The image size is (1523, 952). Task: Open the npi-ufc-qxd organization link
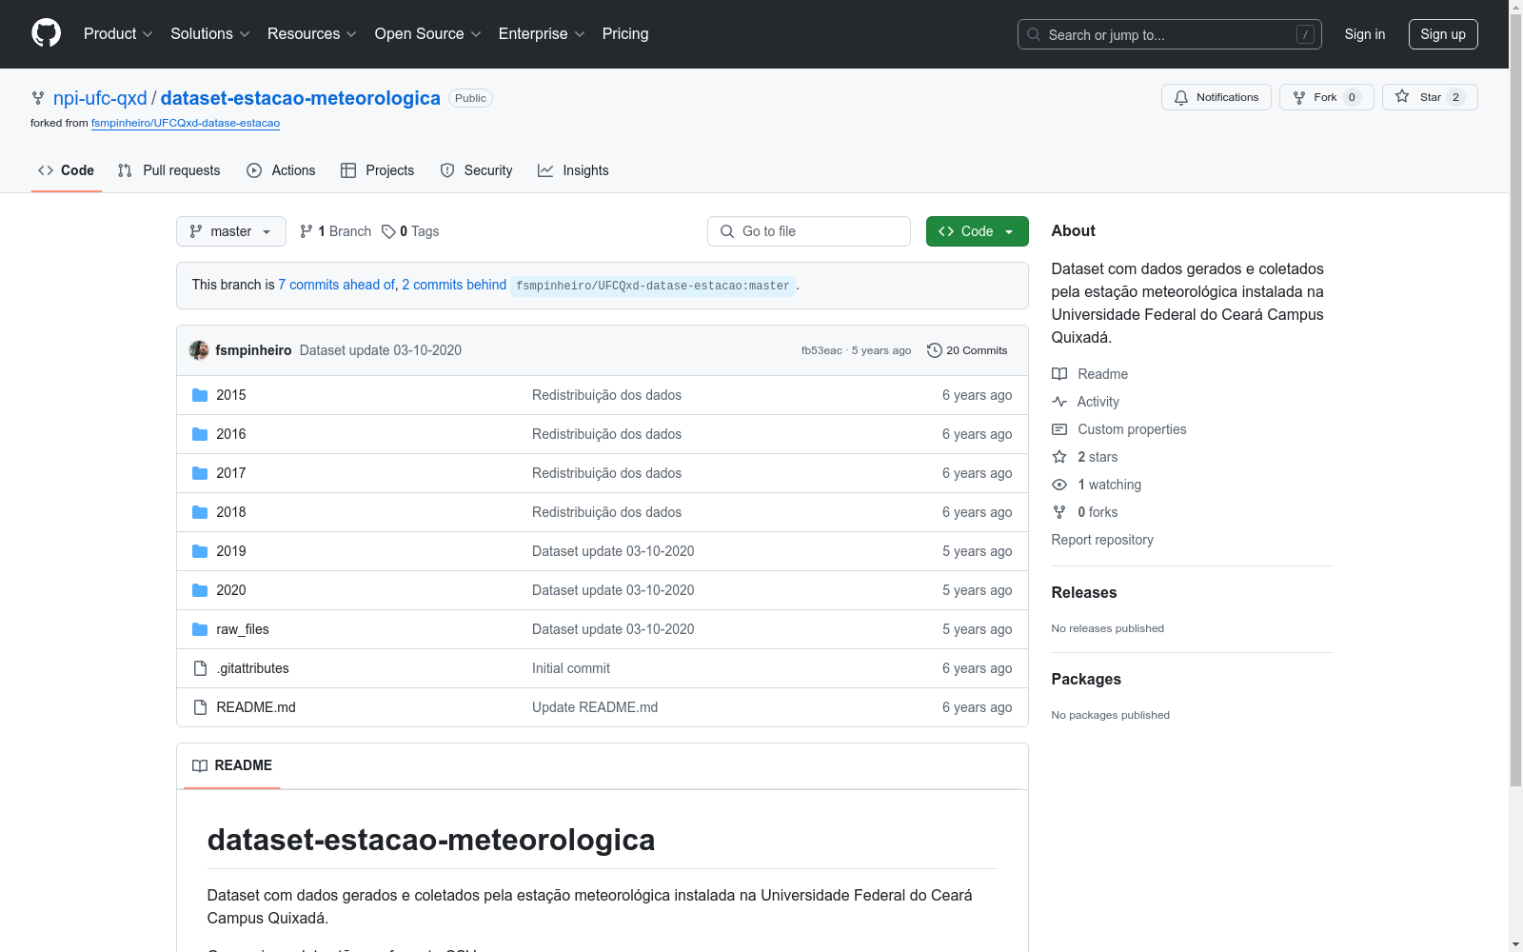[x=100, y=98]
